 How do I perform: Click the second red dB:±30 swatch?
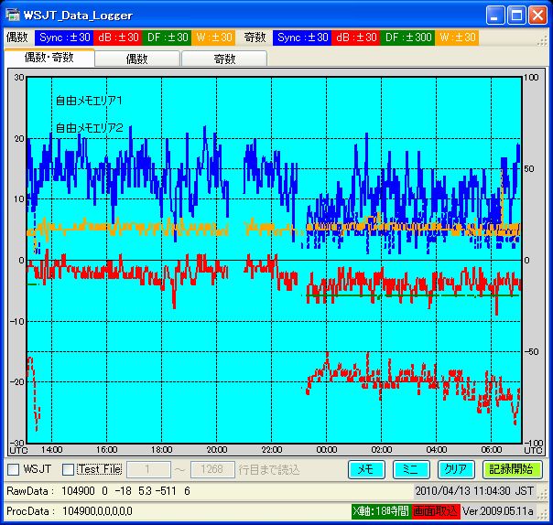[x=356, y=37]
